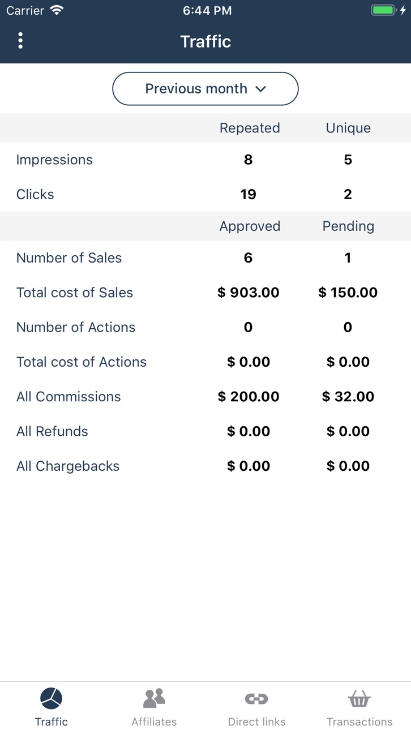The height and width of the screenshot is (730, 411).
Task: Tap the Traffic pie chart icon
Action: click(x=52, y=699)
